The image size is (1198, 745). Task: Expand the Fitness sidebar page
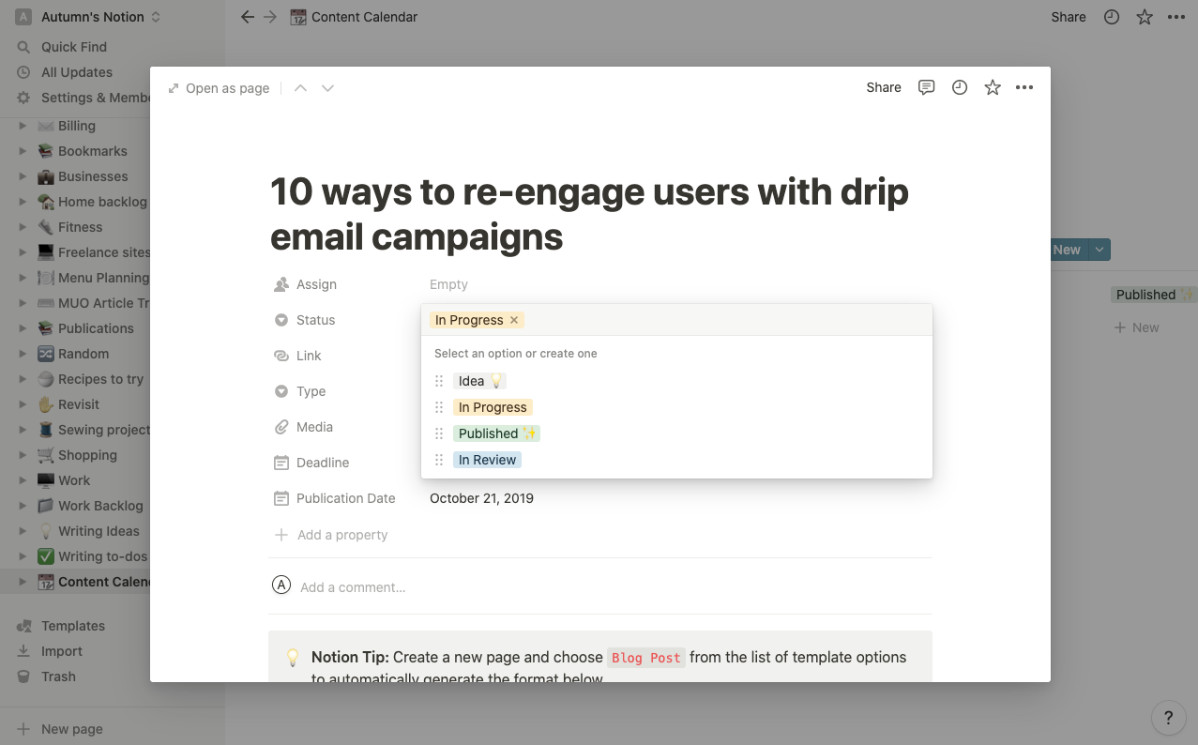point(23,227)
